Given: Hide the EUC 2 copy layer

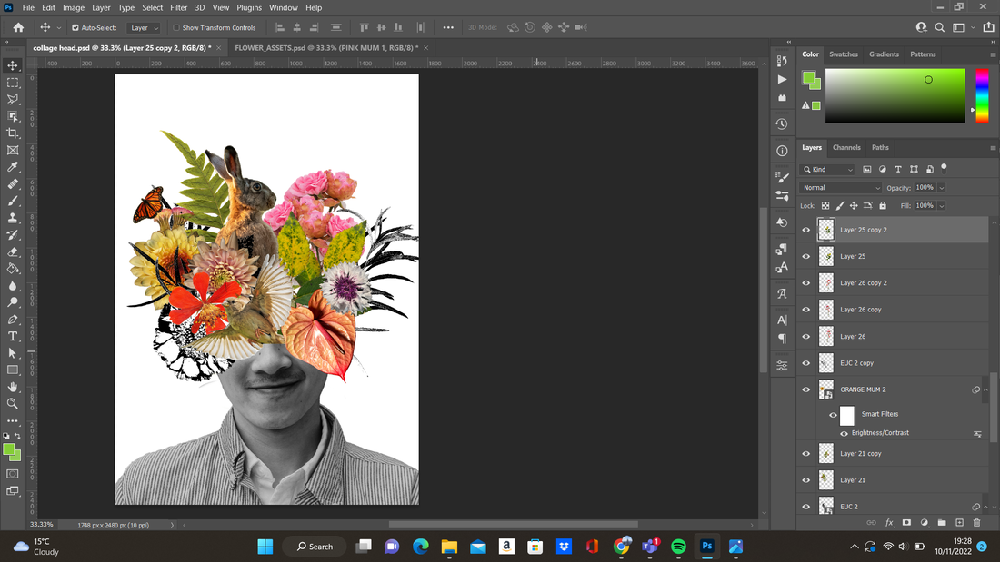Looking at the screenshot, I should coord(806,363).
